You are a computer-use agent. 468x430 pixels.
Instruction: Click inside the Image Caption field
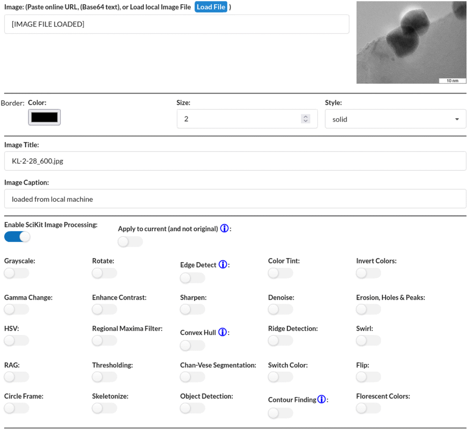(234, 198)
